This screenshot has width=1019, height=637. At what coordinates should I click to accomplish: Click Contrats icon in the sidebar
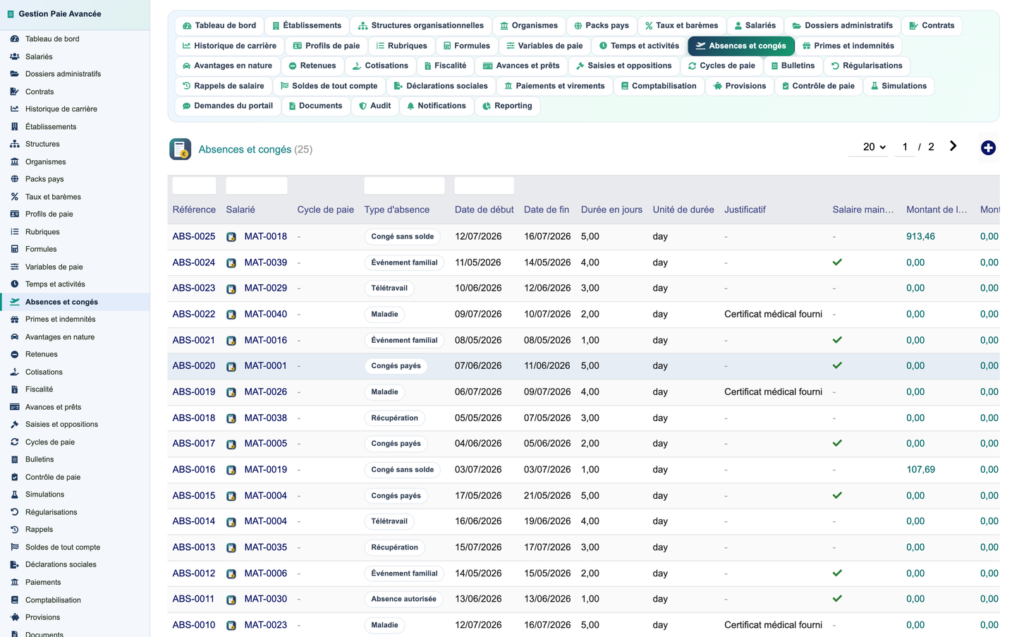pyautogui.click(x=14, y=92)
